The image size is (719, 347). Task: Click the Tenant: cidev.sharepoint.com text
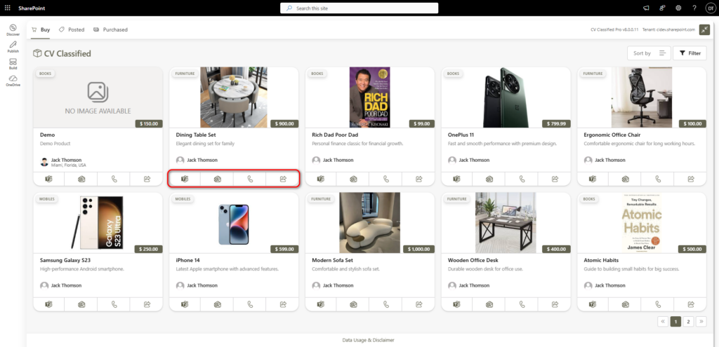(669, 29)
